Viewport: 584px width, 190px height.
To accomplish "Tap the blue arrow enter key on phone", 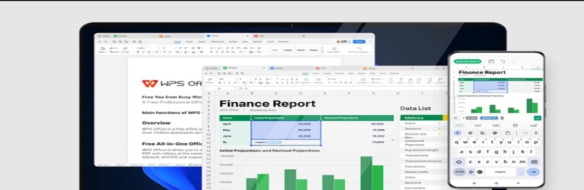I will click(x=533, y=172).
